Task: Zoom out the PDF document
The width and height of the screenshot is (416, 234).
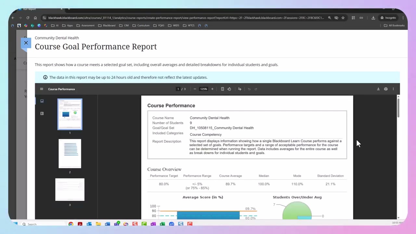Action: pyautogui.click(x=195, y=89)
